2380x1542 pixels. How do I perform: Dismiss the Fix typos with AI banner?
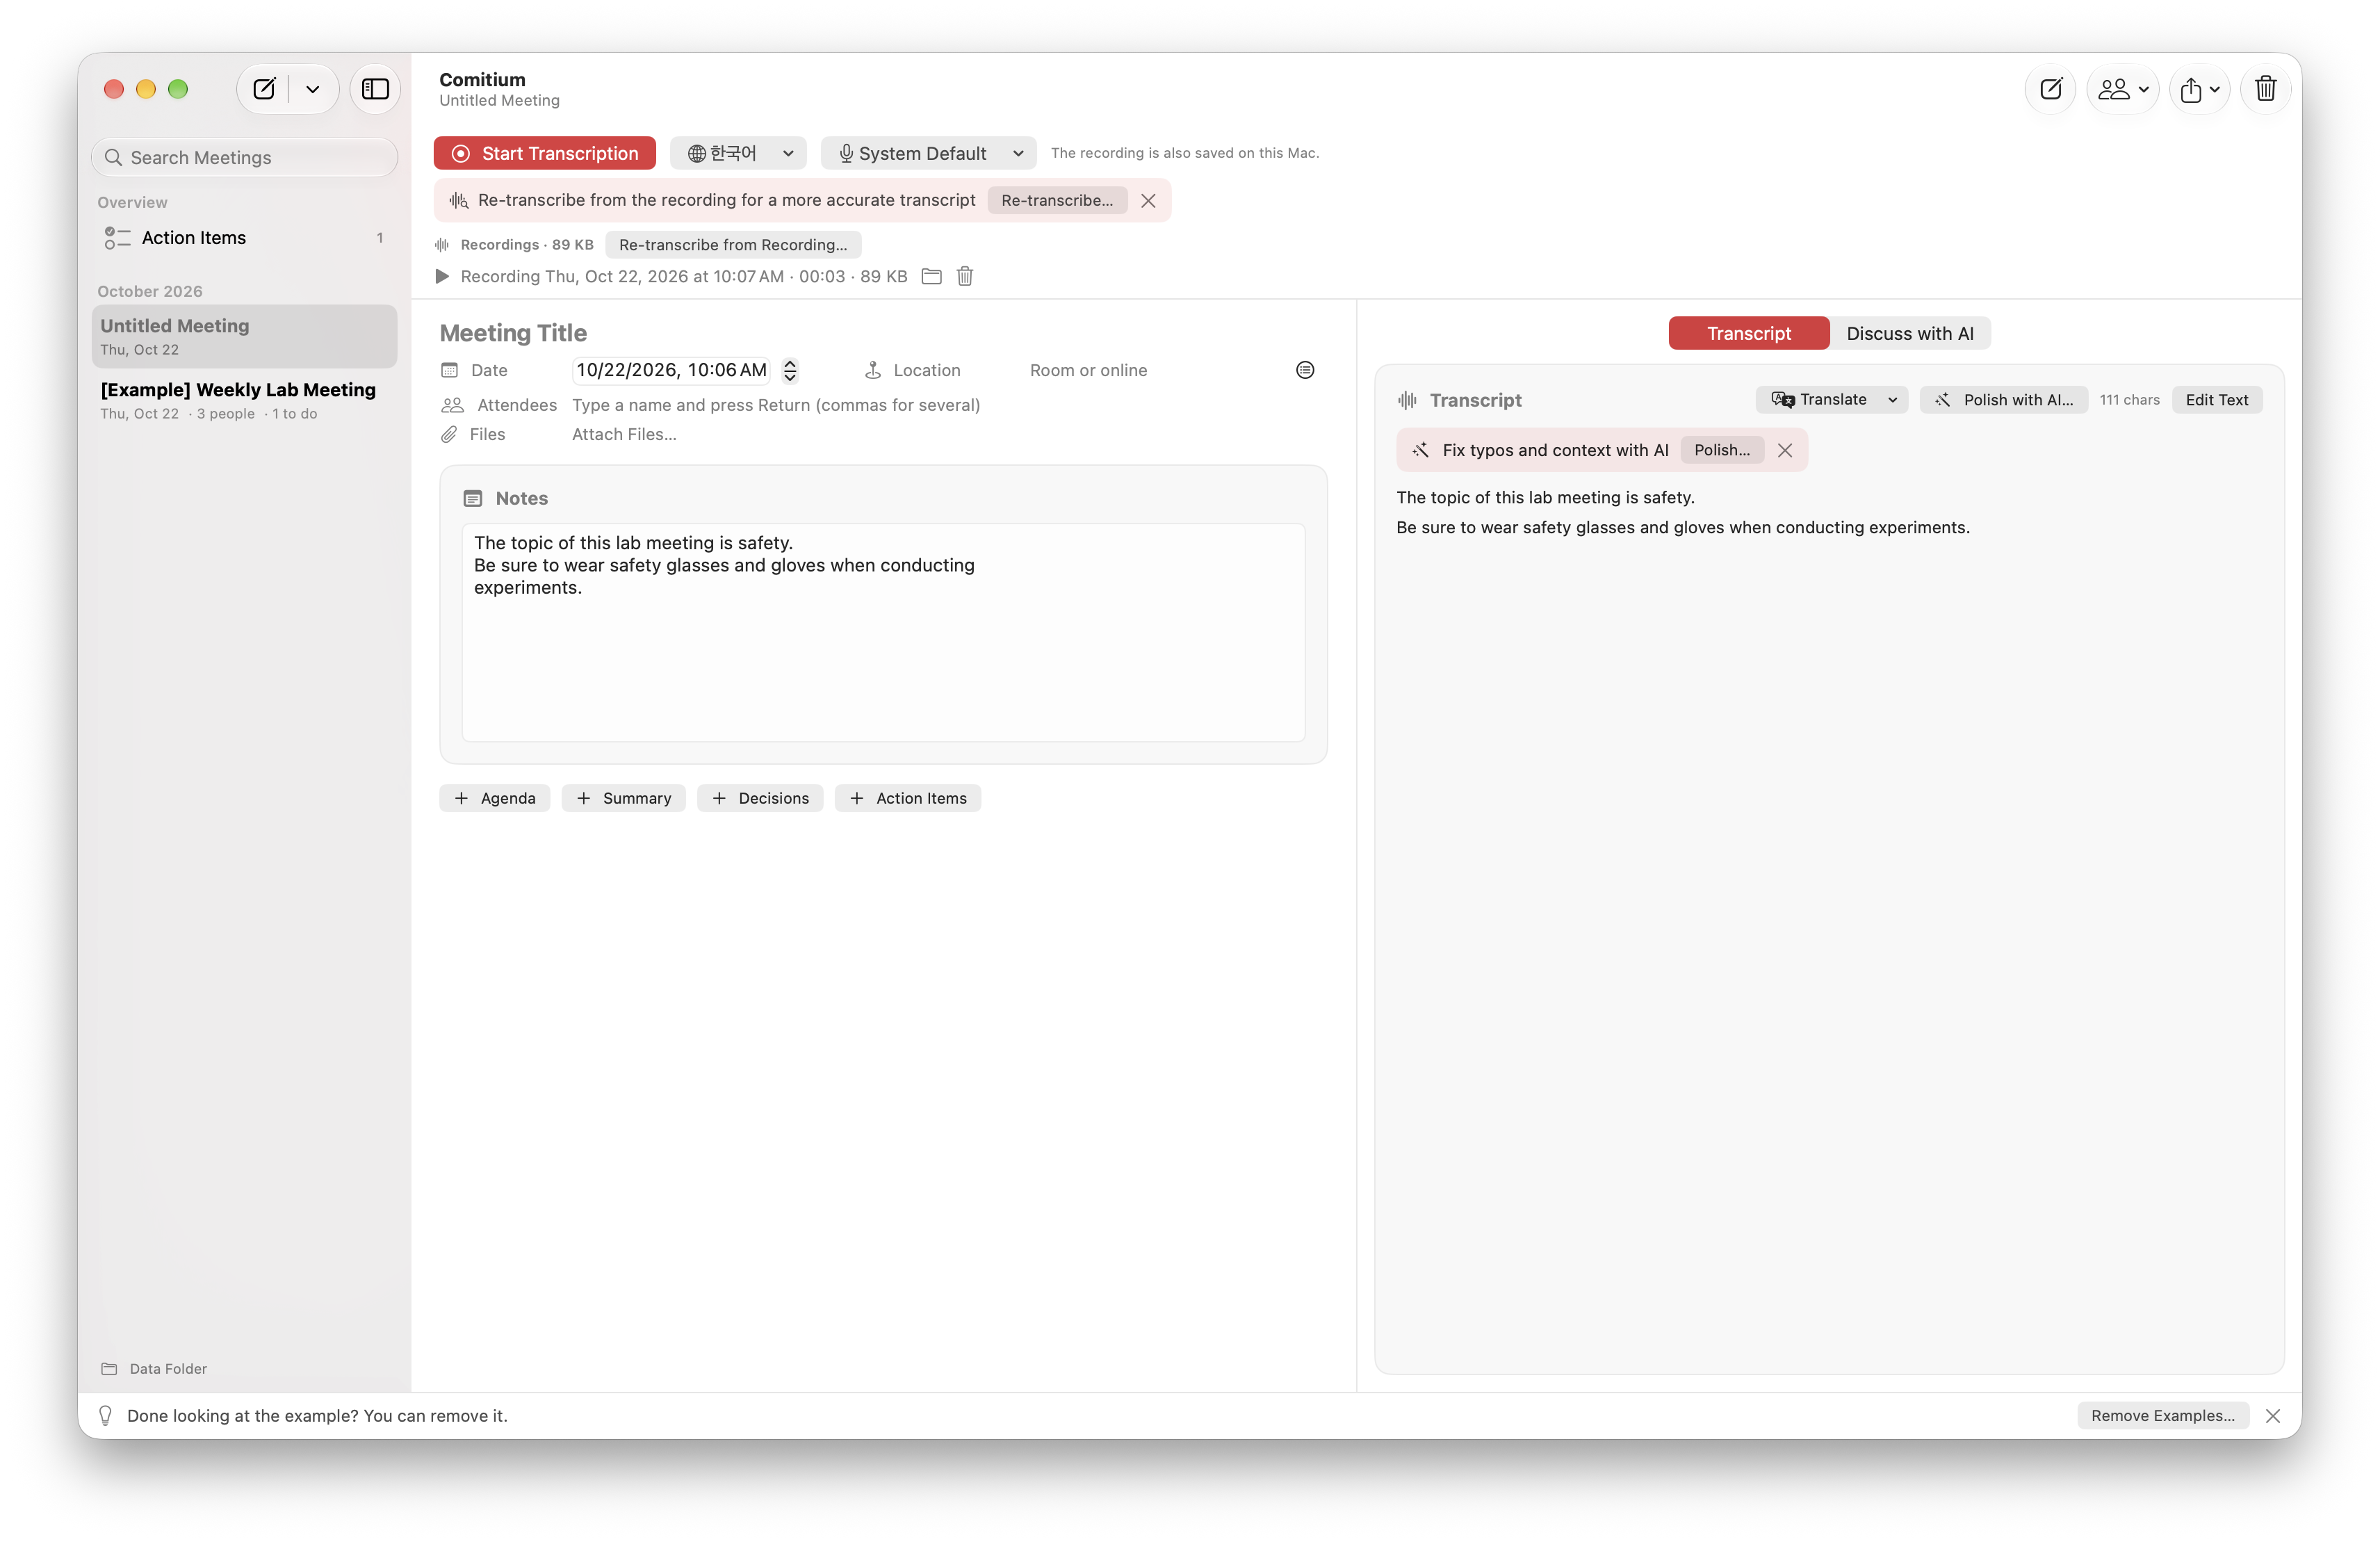pyautogui.click(x=1785, y=450)
